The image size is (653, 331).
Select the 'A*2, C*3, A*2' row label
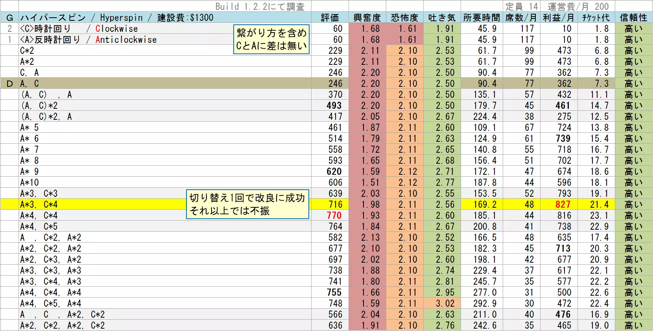51,260
